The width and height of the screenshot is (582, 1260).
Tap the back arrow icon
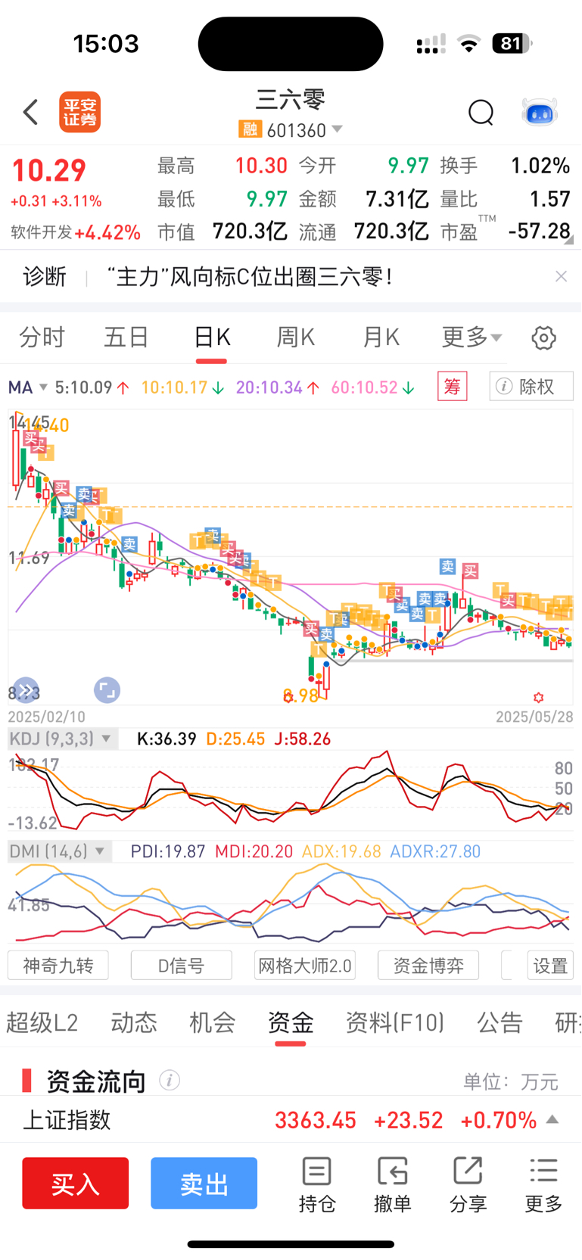pyautogui.click(x=30, y=113)
